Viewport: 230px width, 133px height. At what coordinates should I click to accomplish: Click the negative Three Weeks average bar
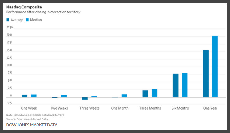[x=85, y=98]
